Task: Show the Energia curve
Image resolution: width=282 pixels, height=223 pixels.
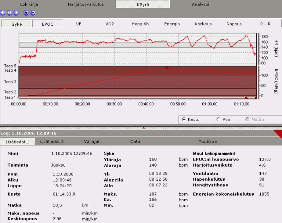Action: (x=172, y=24)
